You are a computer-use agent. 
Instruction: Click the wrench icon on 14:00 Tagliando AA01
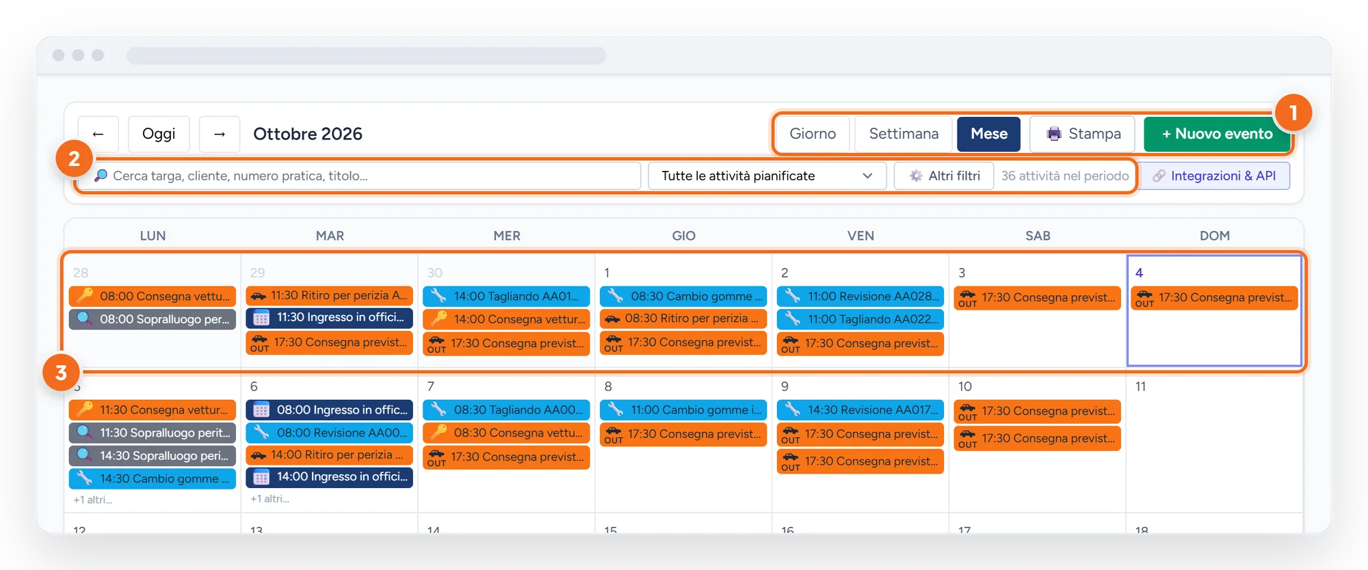438,296
